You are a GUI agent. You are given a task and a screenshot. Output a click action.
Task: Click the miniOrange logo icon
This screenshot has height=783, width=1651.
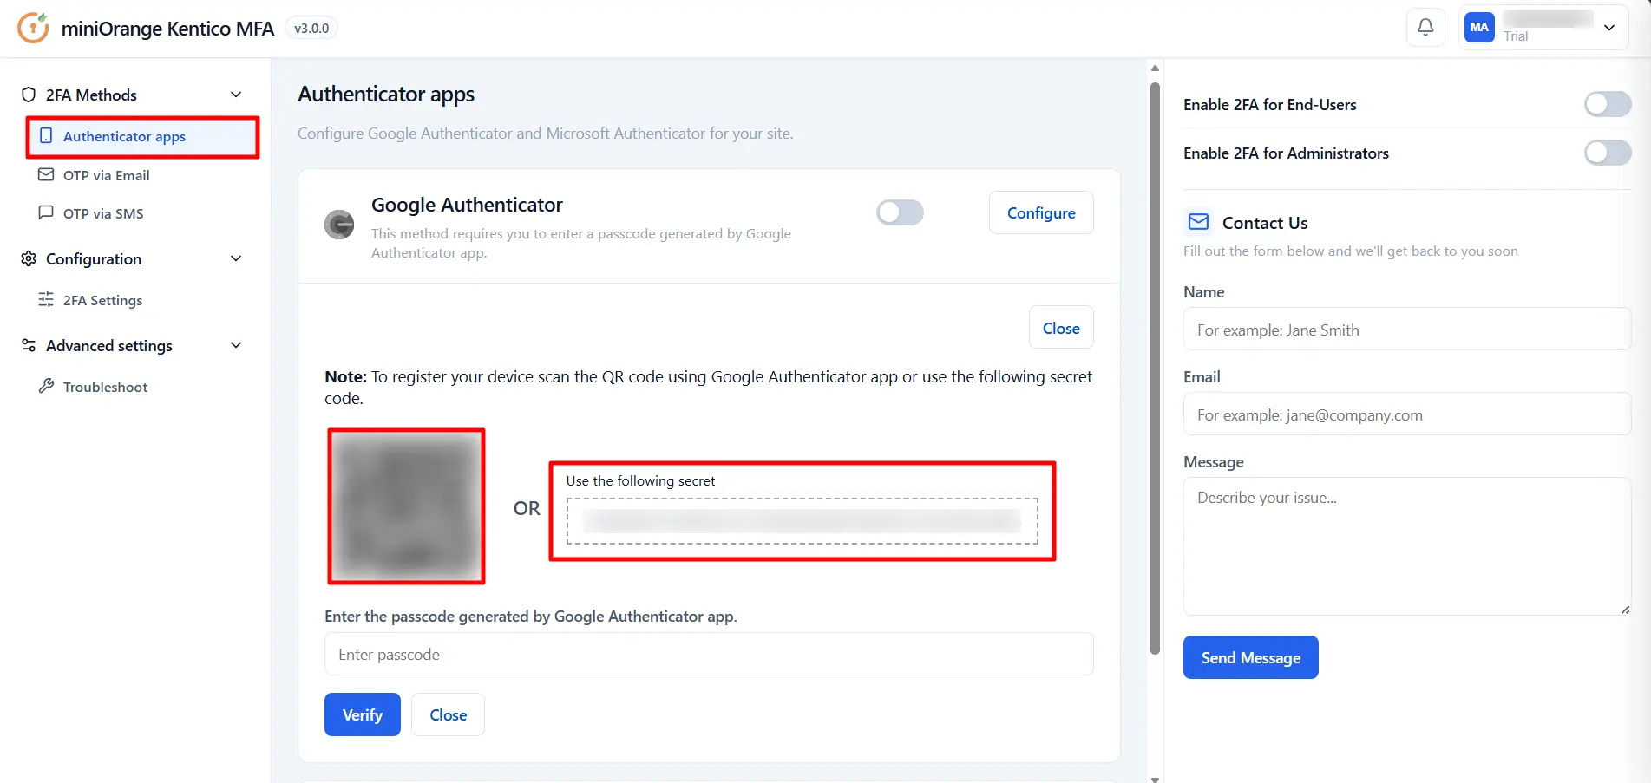pos(33,28)
